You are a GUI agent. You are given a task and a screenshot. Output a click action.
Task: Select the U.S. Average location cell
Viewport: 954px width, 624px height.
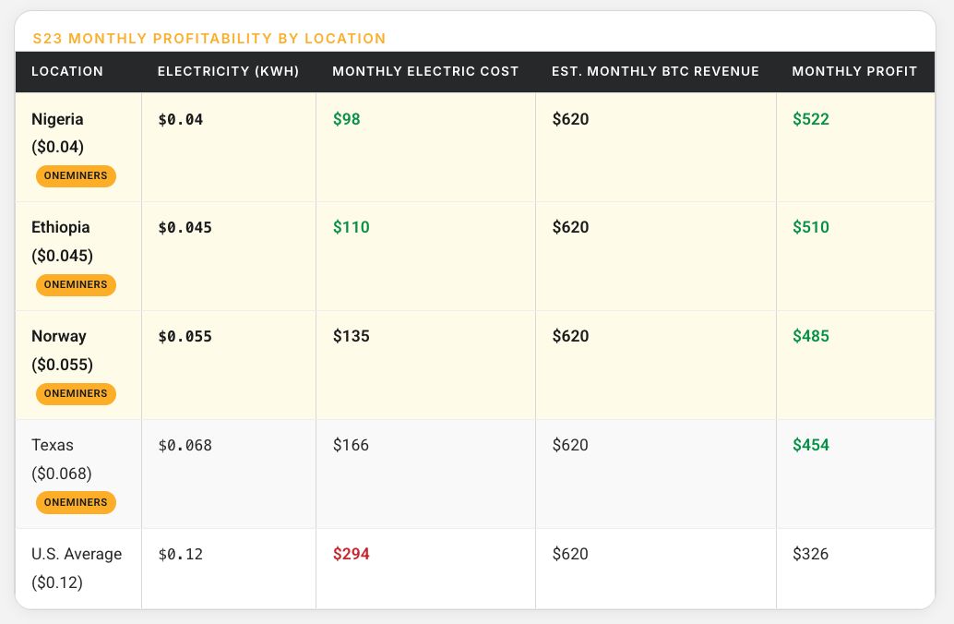[x=77, y=555]
